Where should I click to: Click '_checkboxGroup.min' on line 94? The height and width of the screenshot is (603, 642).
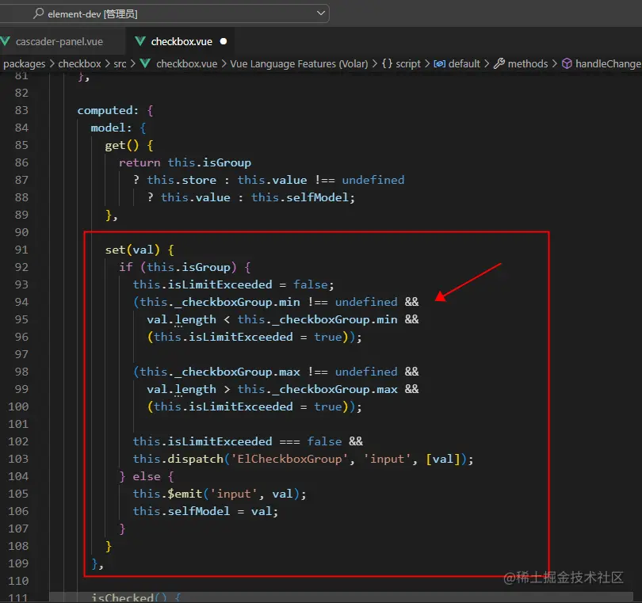(237, 302)
